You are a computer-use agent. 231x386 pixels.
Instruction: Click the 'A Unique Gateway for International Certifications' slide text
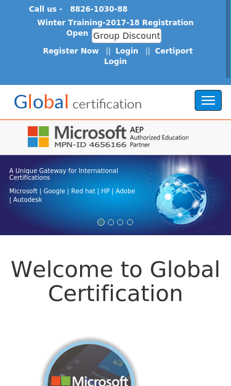pyautogui.click(x=63, y=174)
